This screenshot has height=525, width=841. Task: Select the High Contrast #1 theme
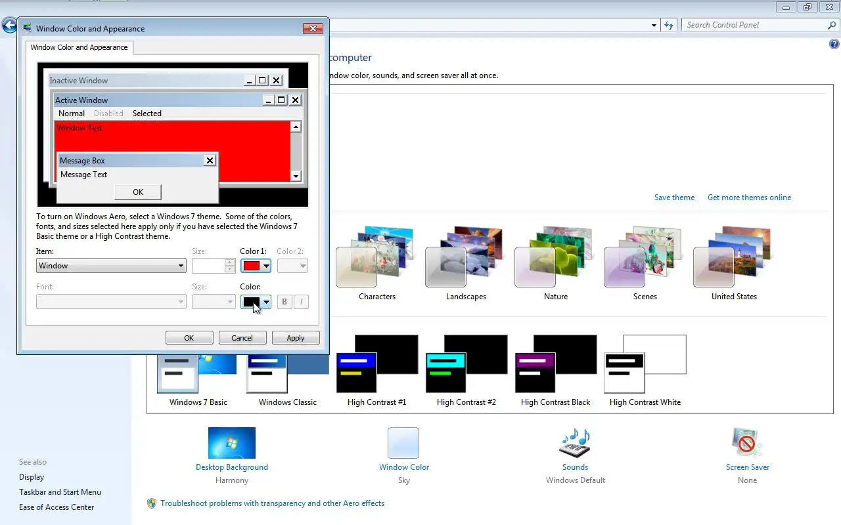376,371
